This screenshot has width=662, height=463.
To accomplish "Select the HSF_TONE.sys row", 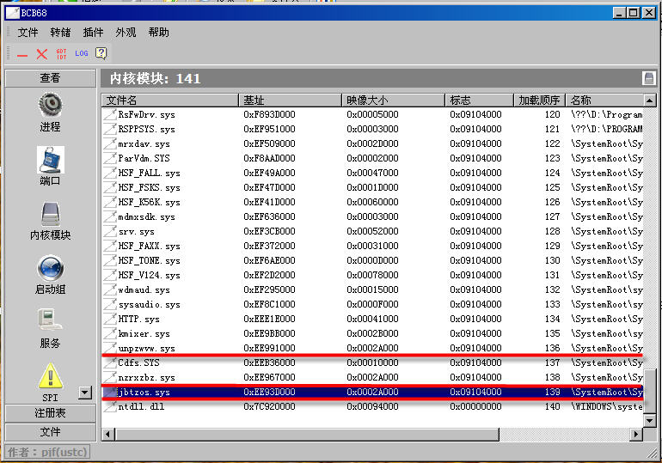I will click(373, 260).
